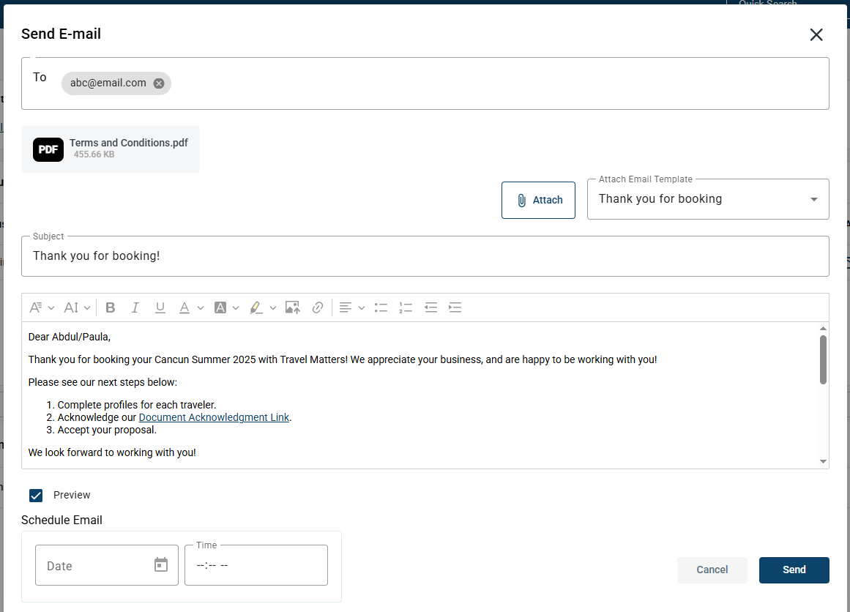Image resolution: width=850 pixels, height=612 pixels.
Task: Remove the abc@email.com recipient chip
Action: coord(159,83)
